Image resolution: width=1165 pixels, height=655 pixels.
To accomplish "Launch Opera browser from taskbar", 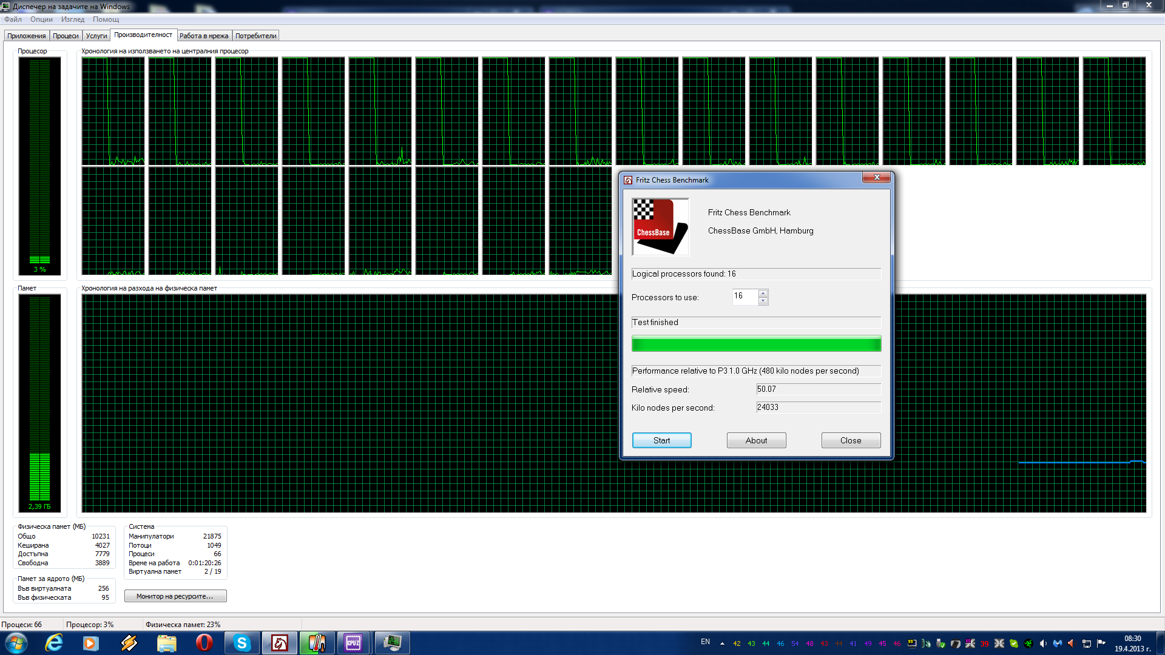I will (204, 643).
